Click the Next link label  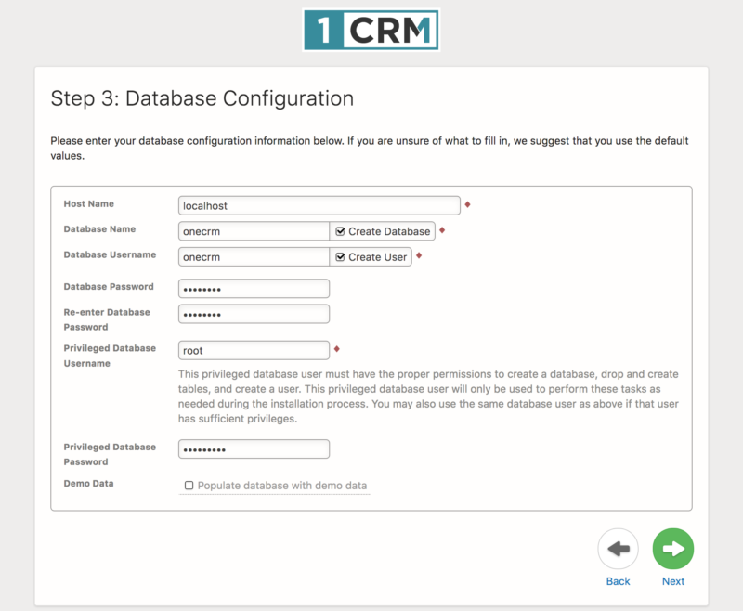coord(672,581)
